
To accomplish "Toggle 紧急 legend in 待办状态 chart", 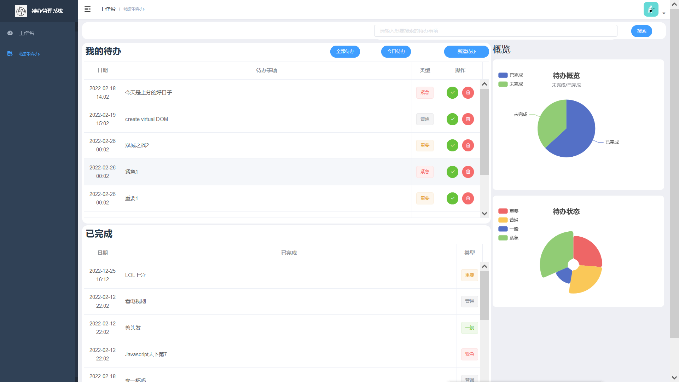I will pos(509,238).
